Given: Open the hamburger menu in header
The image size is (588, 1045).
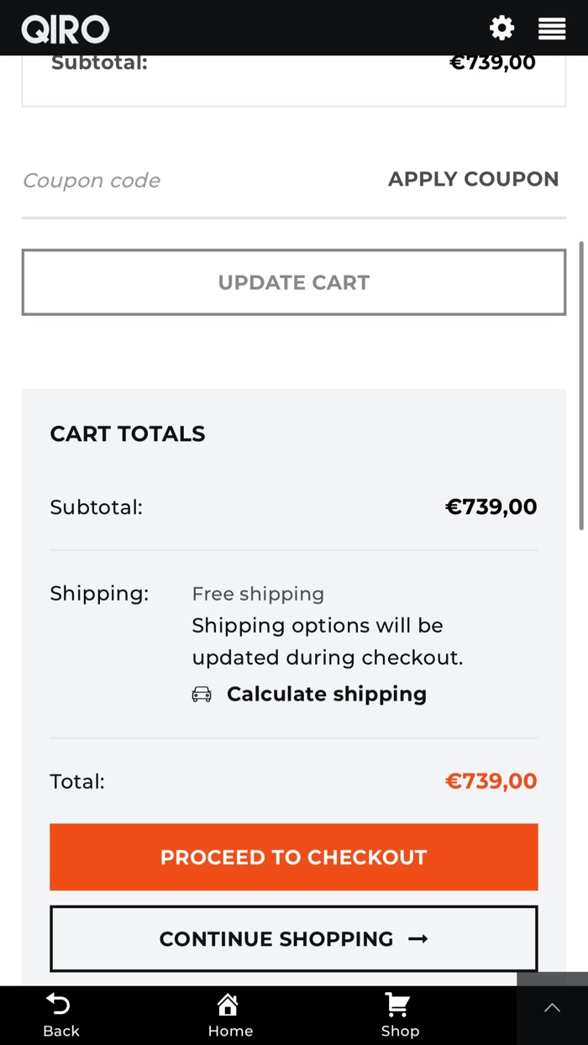Looking at the screenshot, I should click(552, 29).
